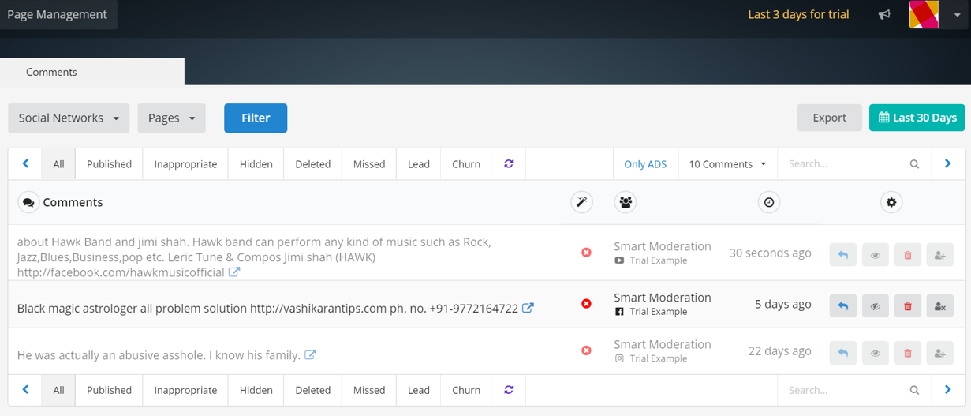Open external link of abusive comment
Viewport: 971px width, 416px height.
[x=311, y=355]
